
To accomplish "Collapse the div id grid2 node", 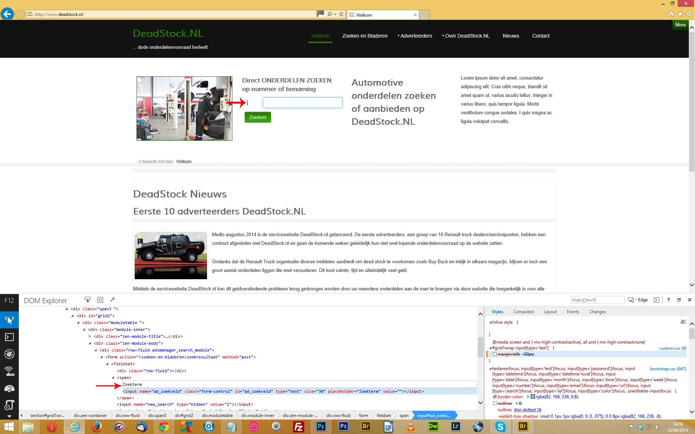I will (x=72, y=316).
